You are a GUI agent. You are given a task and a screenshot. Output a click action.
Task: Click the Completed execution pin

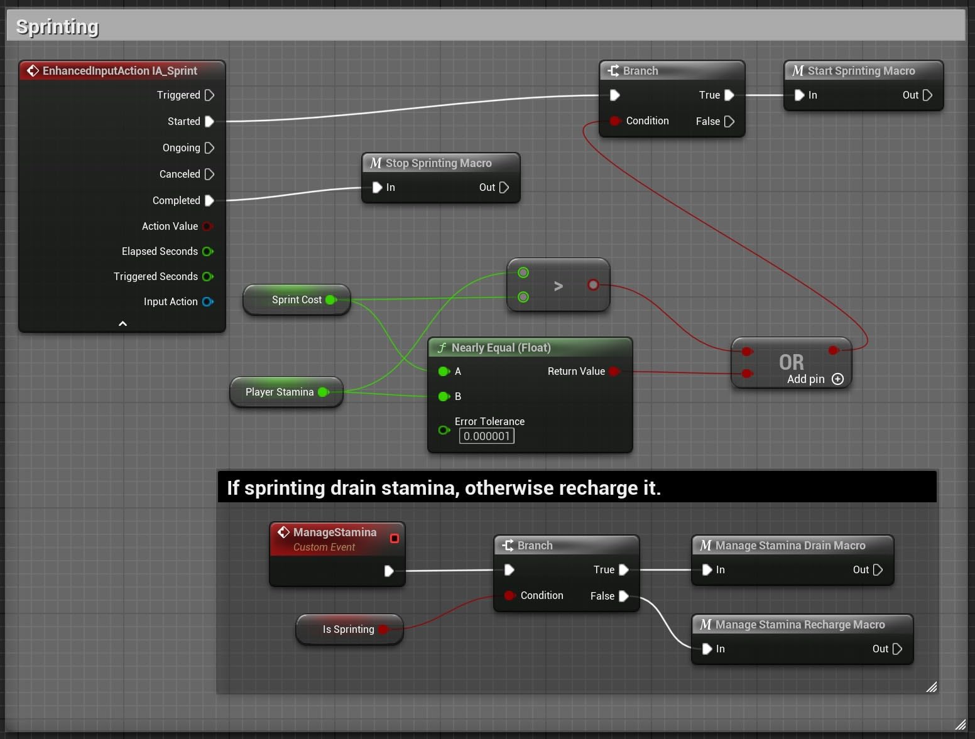click(210, 200)
